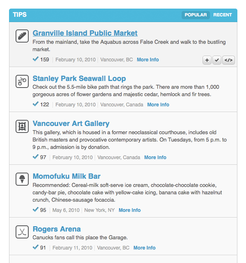246x263 pixels.
Task: Click the bicycle icon beside Stanley Park
Action: 22,81
